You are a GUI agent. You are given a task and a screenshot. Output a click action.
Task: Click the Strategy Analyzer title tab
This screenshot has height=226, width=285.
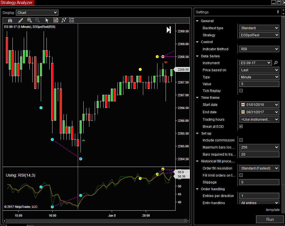click(17, 3)
